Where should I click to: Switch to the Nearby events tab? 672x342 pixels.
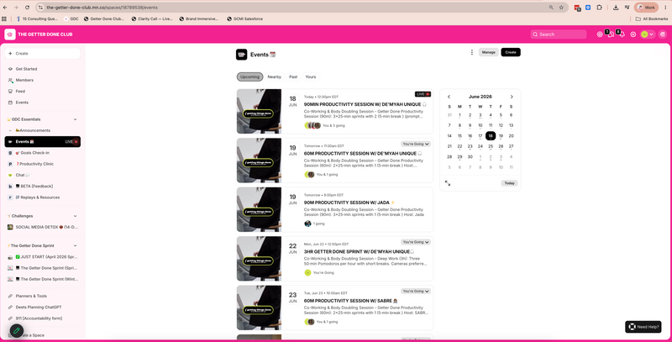coord(275,76)
